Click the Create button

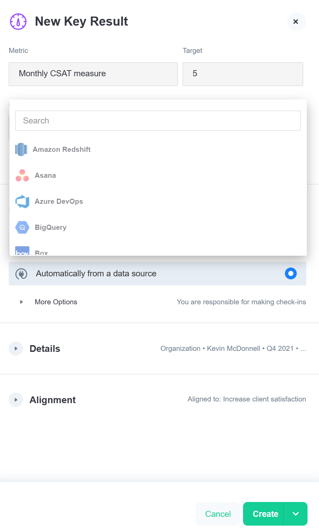pyautogui.click(x=265, y=513)
